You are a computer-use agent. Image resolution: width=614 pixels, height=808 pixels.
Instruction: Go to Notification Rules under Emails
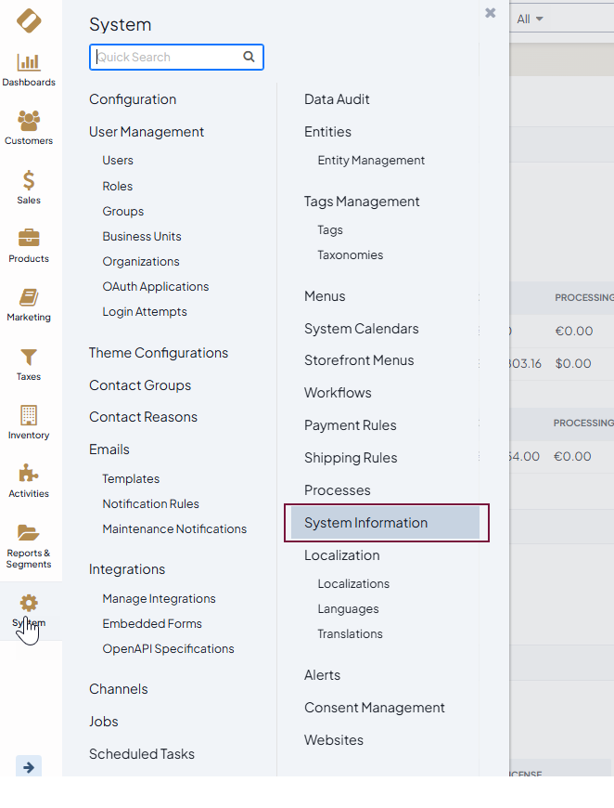click(x=151, y=503)
